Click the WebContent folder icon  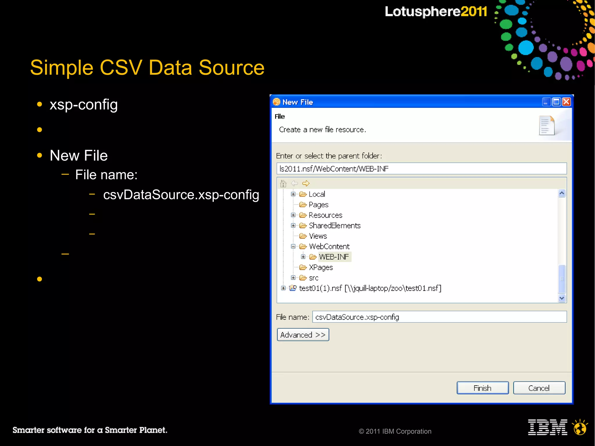click(x=303, y=246)
